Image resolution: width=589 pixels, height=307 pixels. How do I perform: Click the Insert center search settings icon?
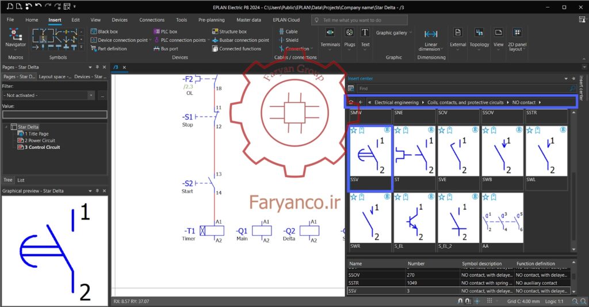(x=351, y=89)
